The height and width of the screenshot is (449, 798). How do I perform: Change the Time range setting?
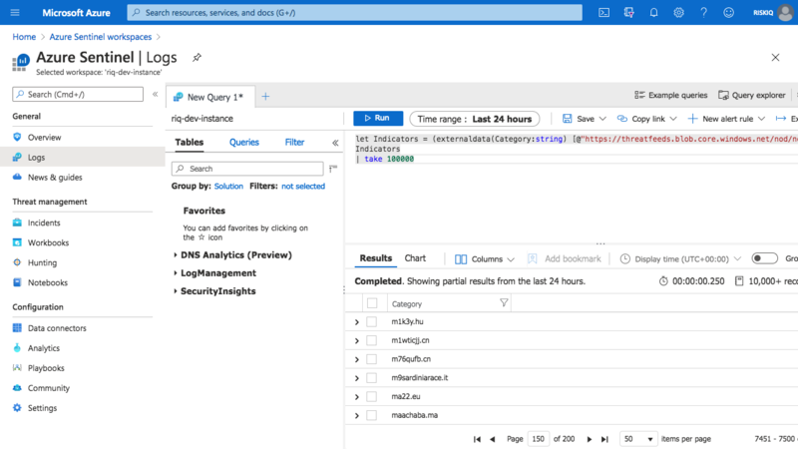click(475, 119)
